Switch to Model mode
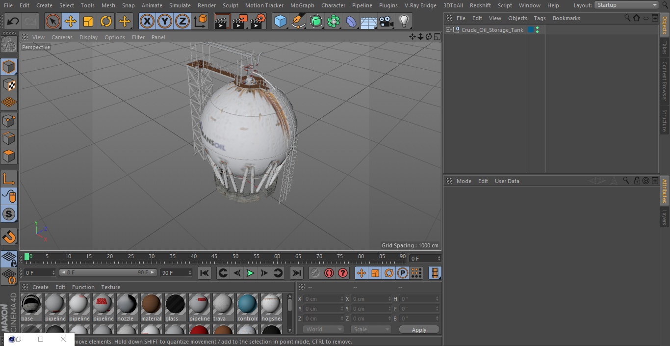Image resolution: width=670 pixels, height=346 pixels. tap(9, 67)
